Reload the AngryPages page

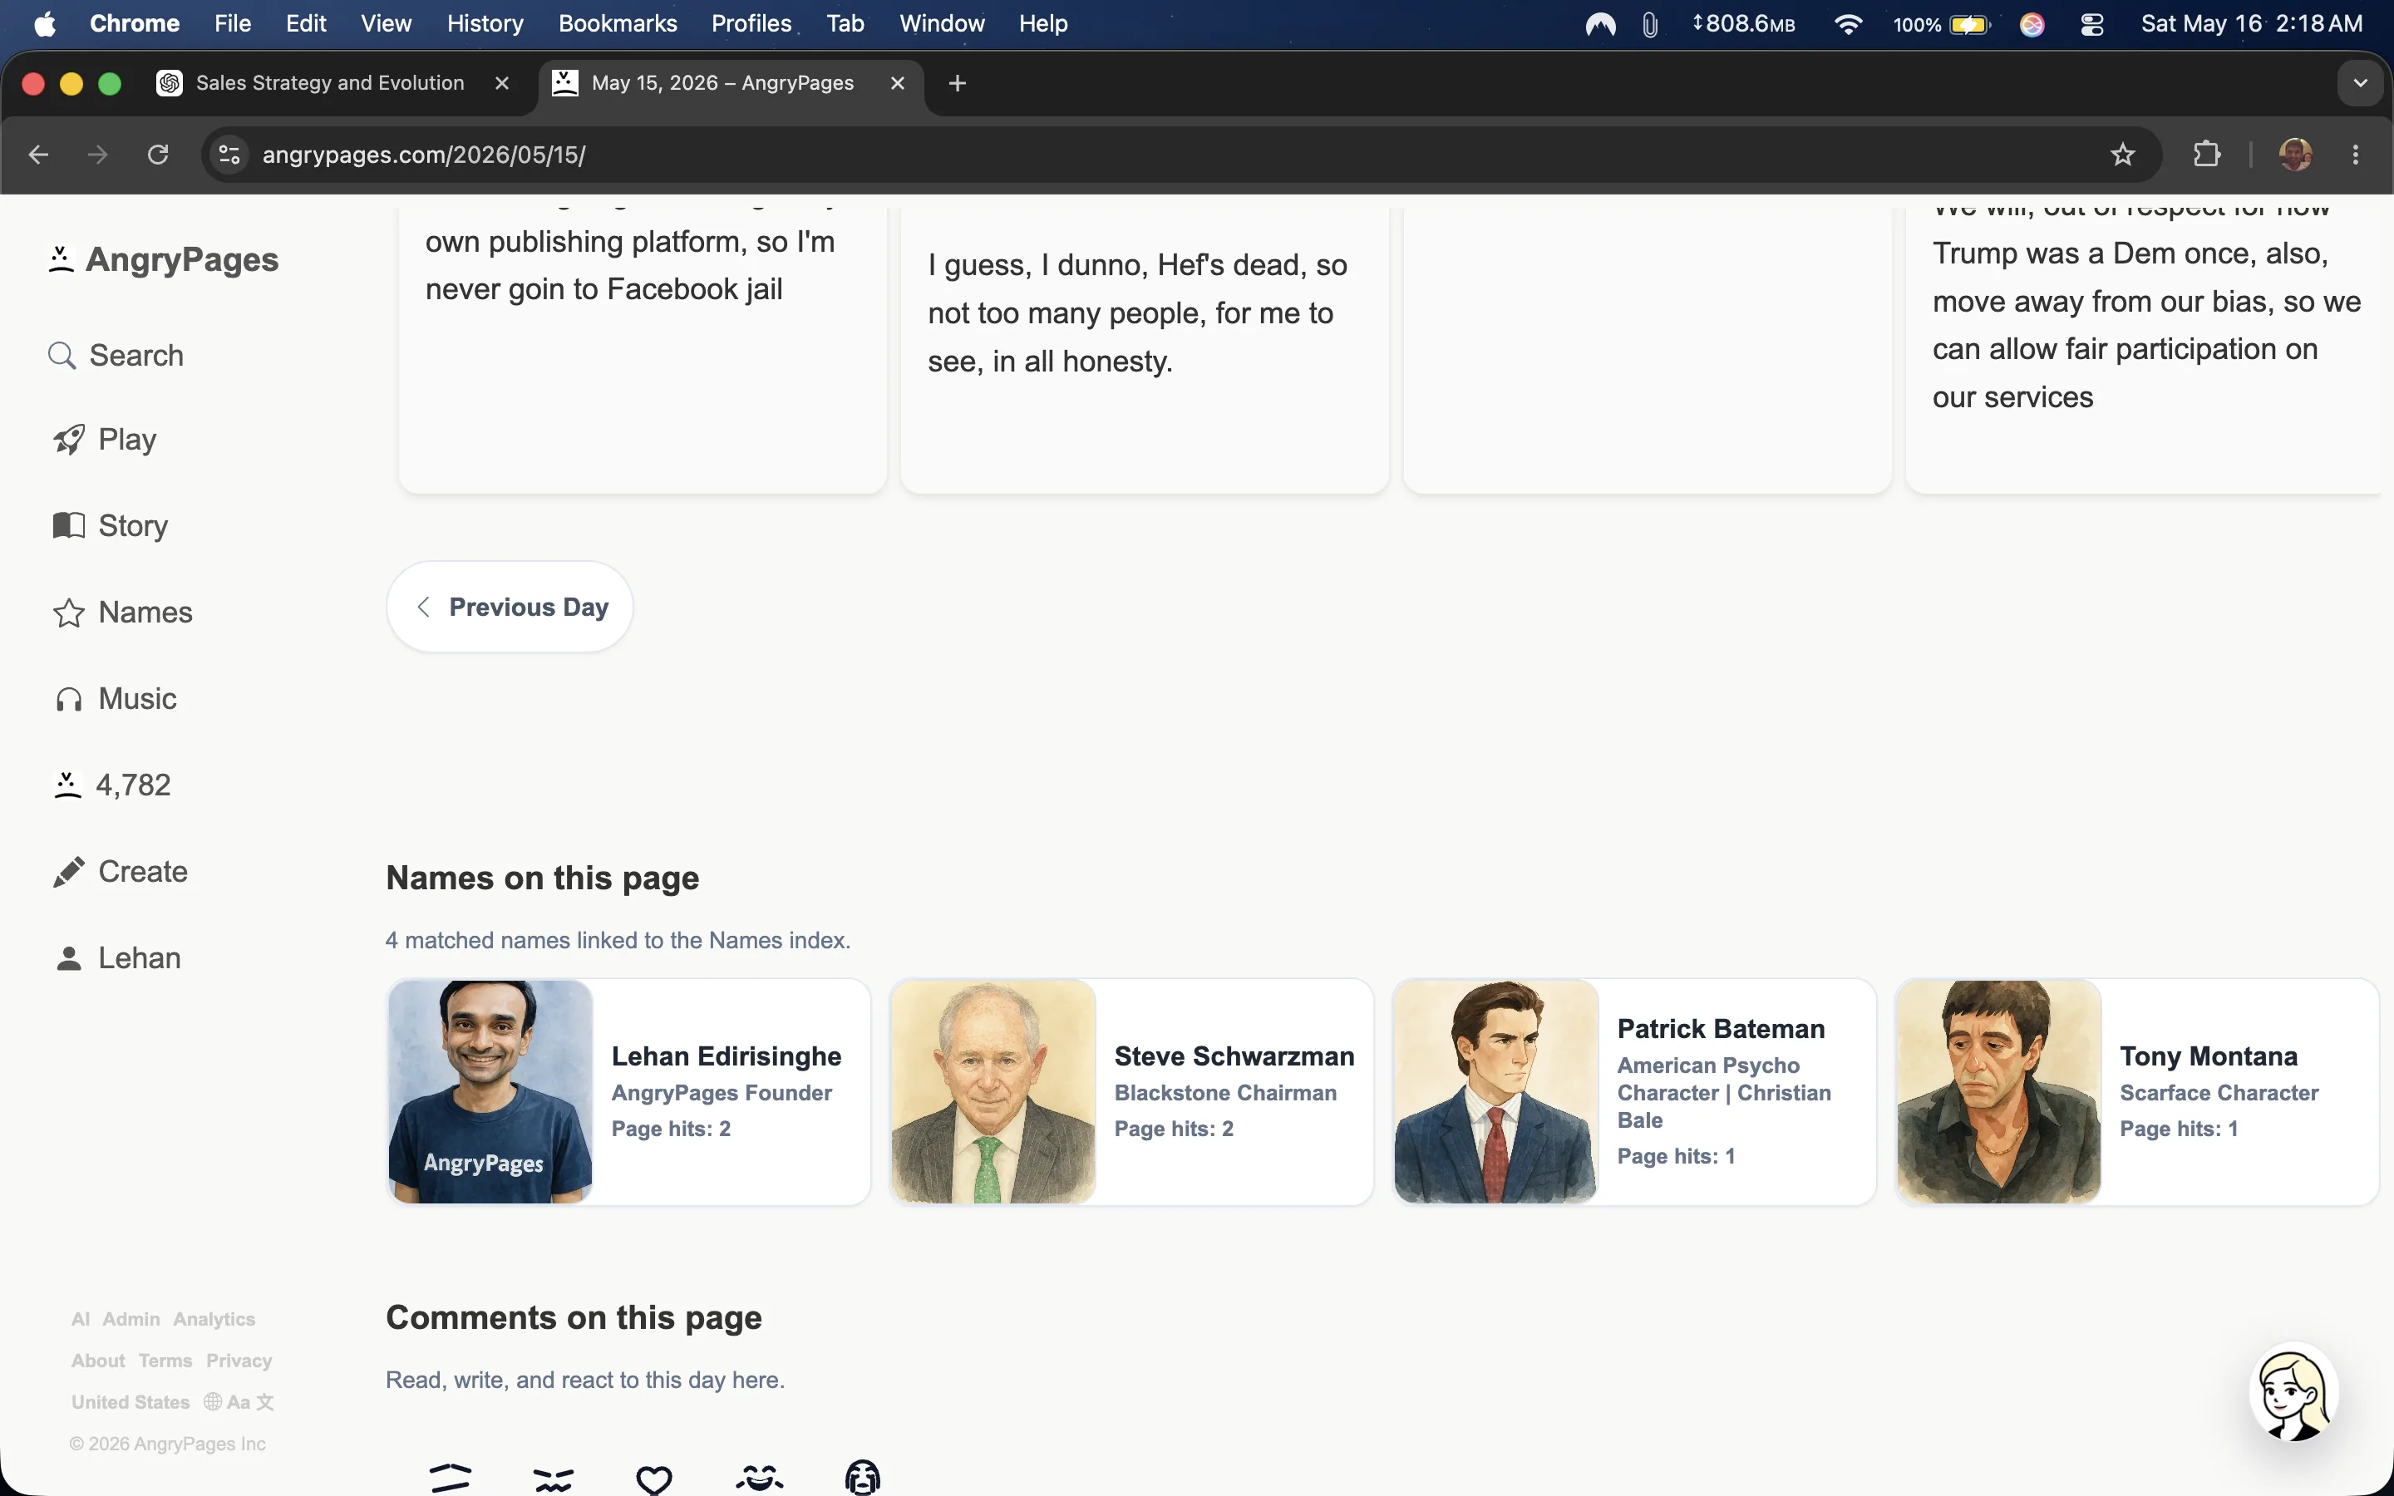[x=158, y=155]
